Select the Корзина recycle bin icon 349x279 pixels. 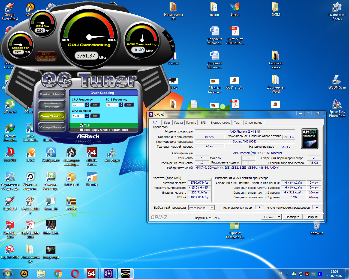pyautogui.click(x=317, y=228)
